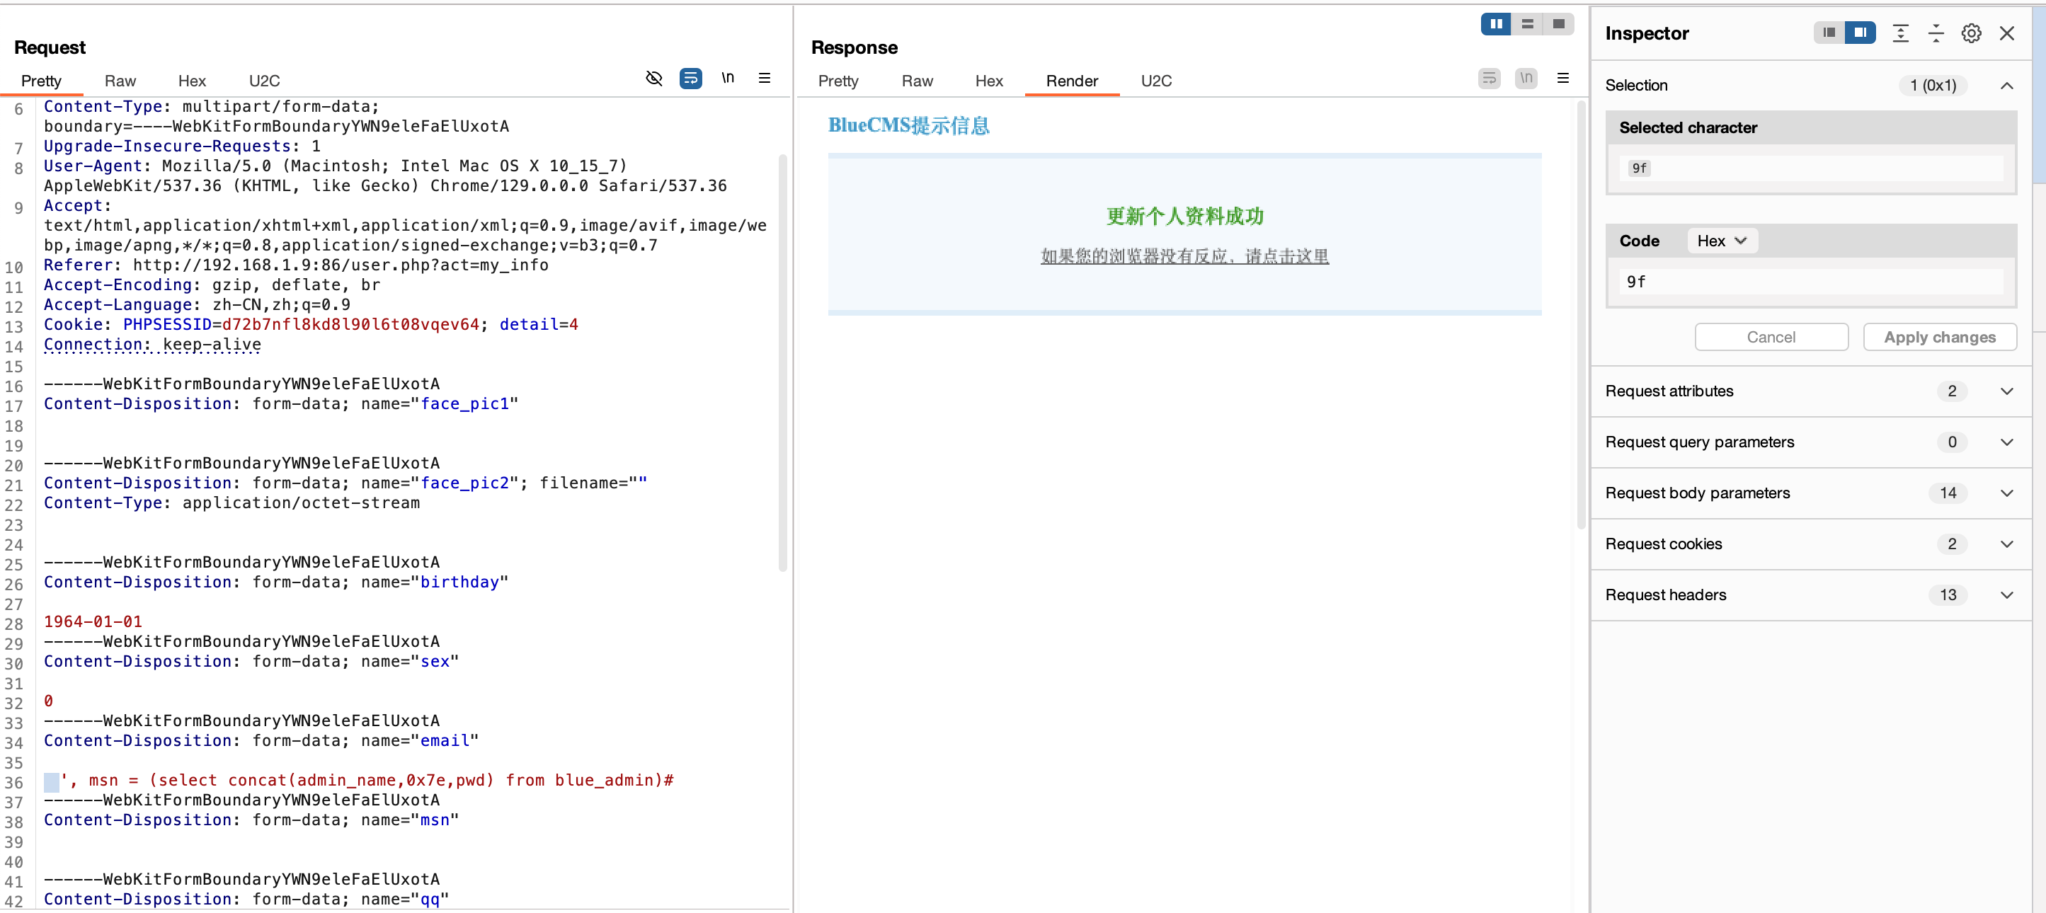Toggle line wrap icon in Request toolbar
This screenshot has height=913, width=2046.
tap(690, 79)
